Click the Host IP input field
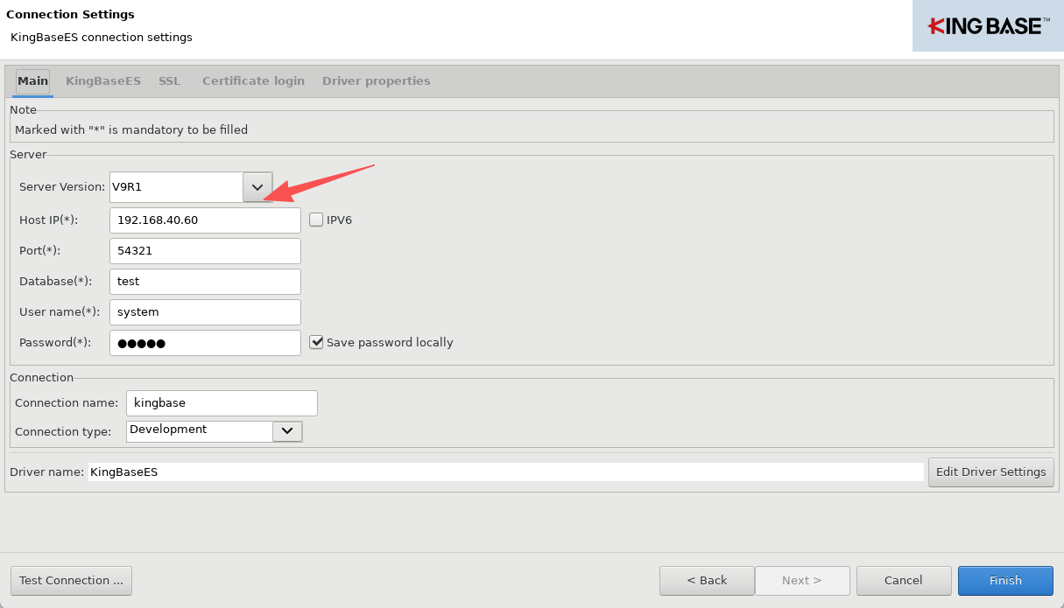This screenshot has height=608, width=1064. pyautogui.click(x=205, y=220)
